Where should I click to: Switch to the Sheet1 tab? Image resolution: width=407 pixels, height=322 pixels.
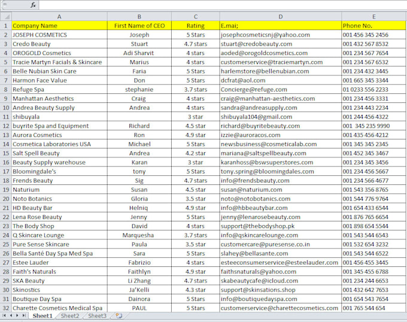42,316
